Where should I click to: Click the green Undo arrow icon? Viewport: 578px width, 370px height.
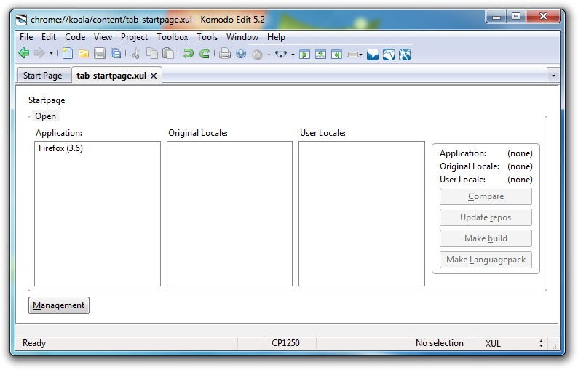pos(189,54)
